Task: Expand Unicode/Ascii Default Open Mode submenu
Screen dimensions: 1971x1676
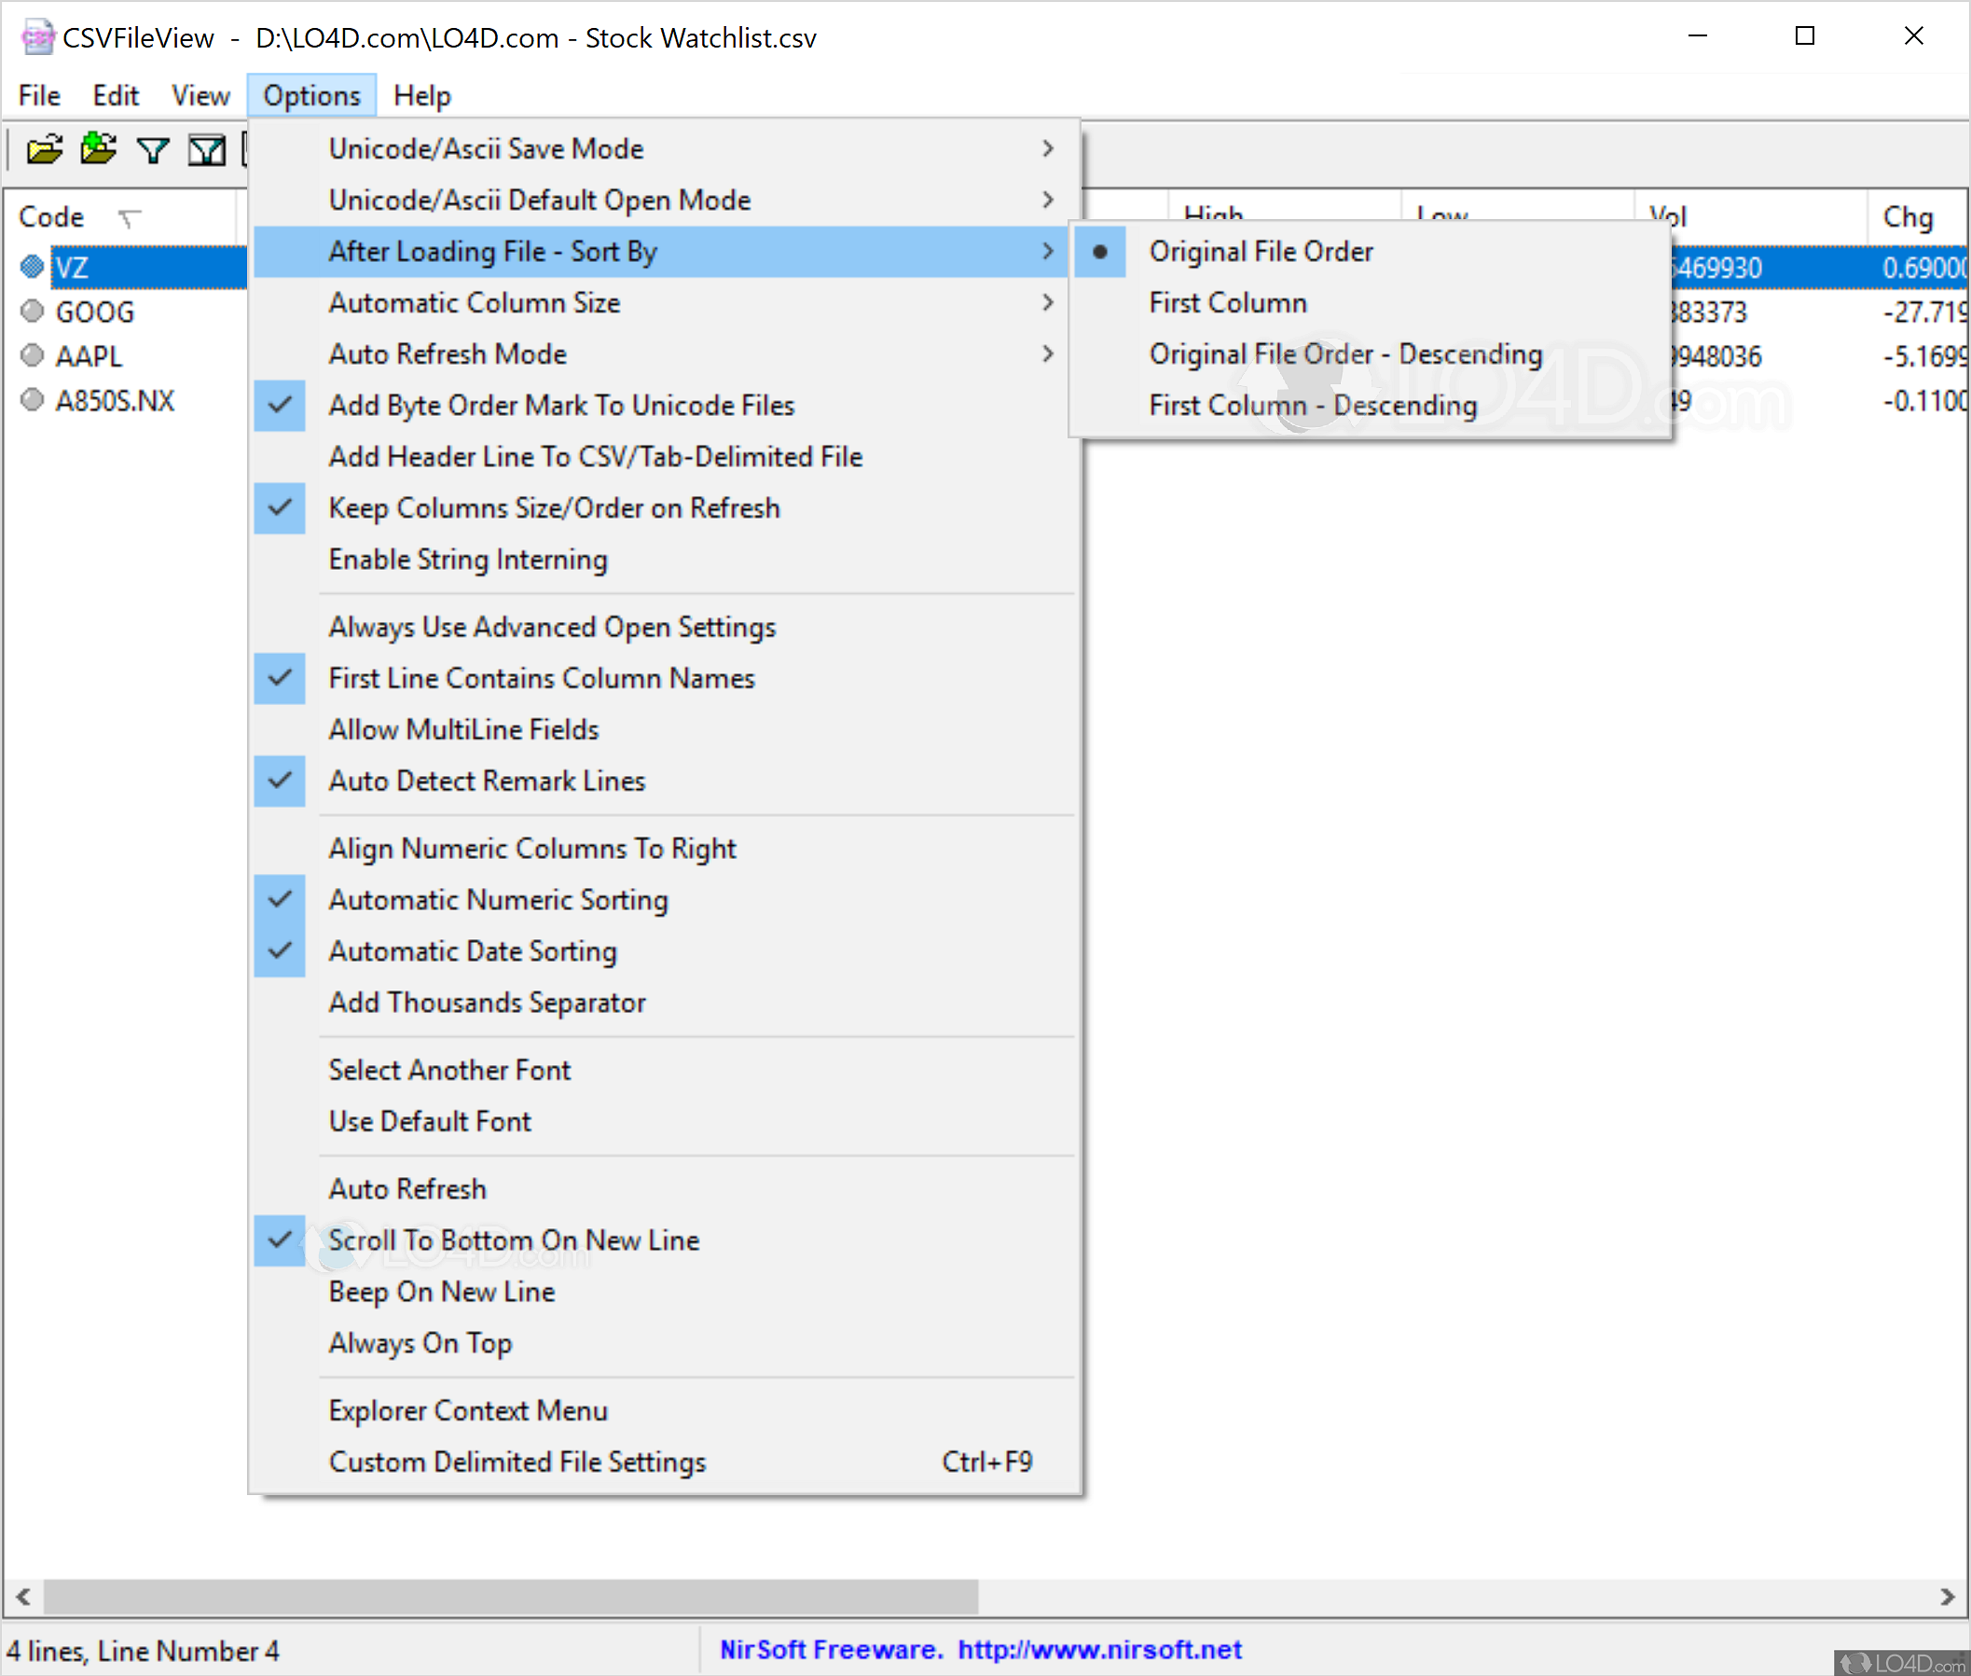Action: click(666, 201)
